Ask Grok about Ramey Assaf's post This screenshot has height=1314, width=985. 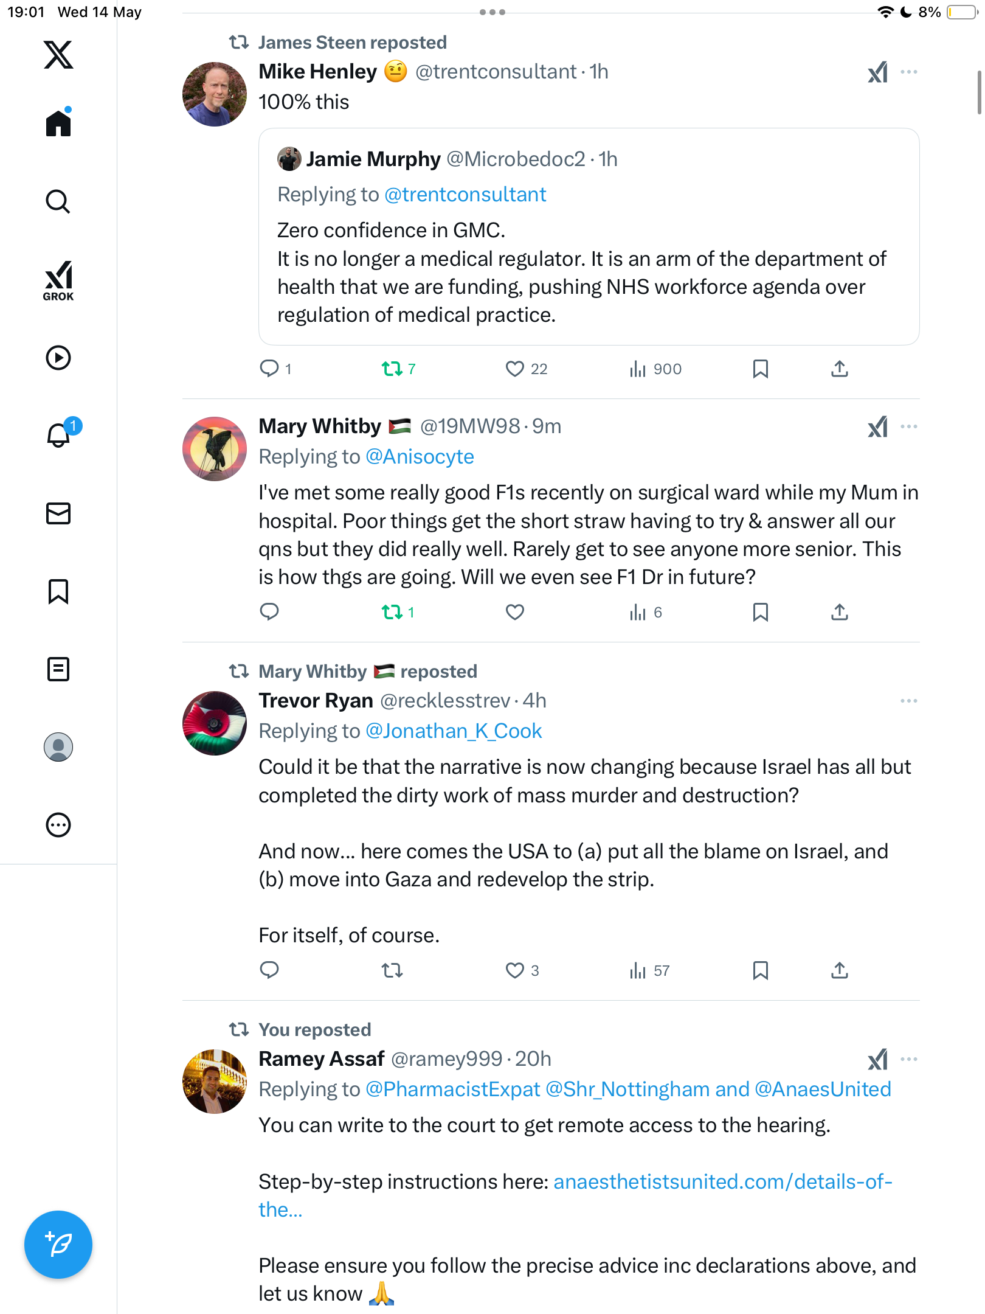click(878, 1059)
